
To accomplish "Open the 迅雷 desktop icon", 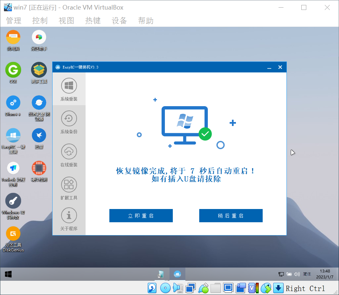I will 39,139.
